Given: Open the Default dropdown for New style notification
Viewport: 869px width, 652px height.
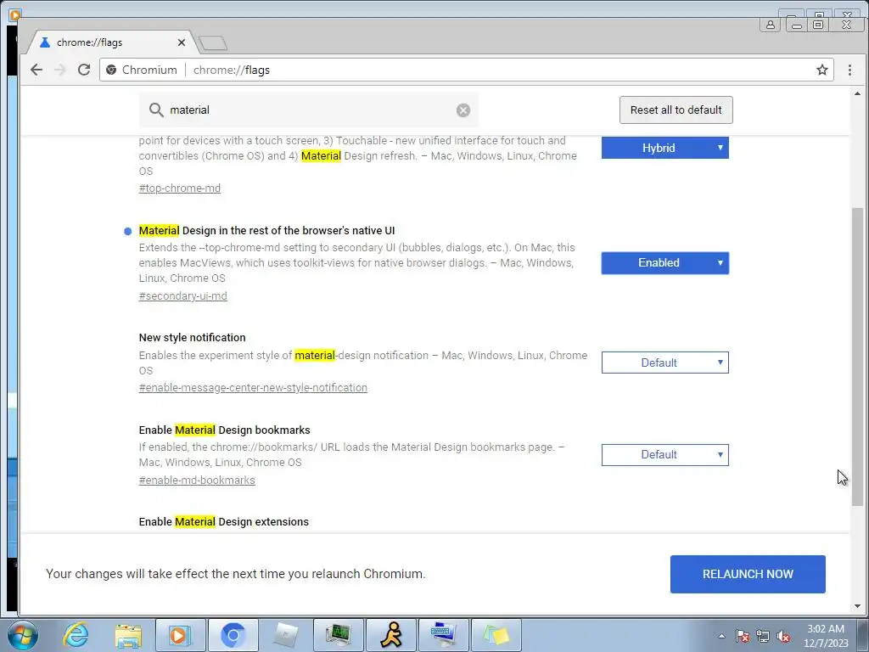Looking at the screenshot, I should 665,363.
